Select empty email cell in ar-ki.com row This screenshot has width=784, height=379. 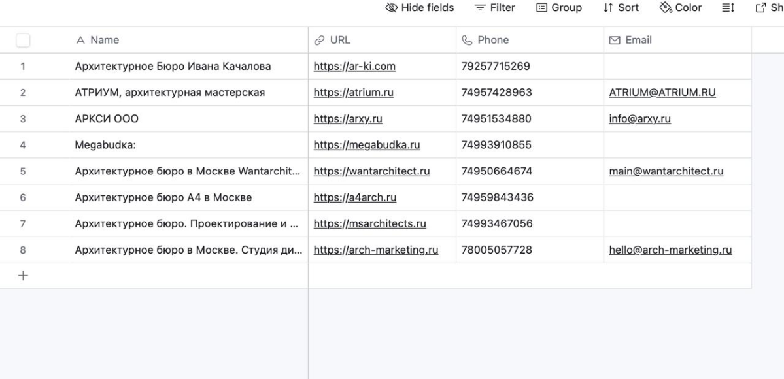[x=677, y=66]
